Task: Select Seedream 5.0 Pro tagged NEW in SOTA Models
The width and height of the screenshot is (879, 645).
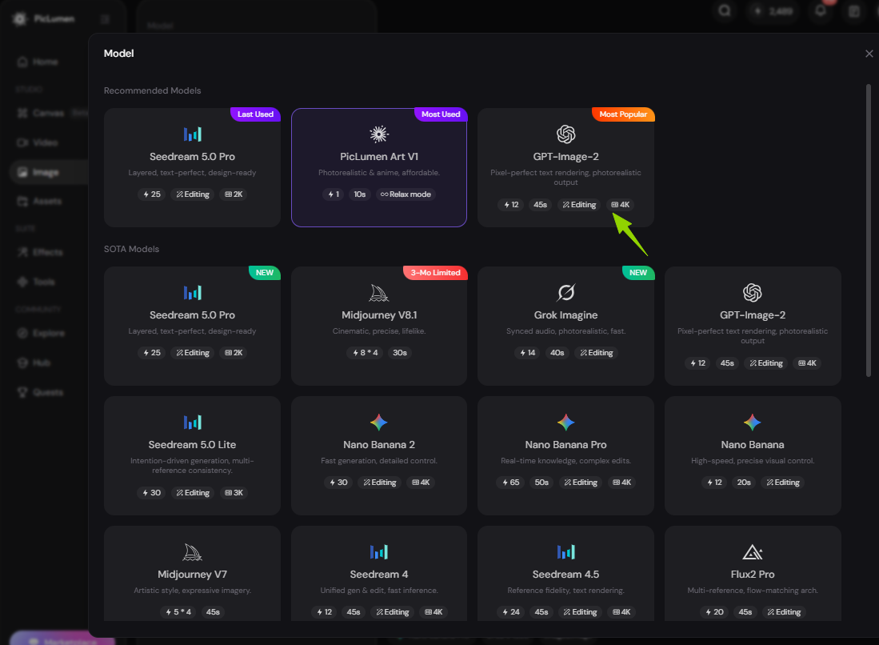Action: click(x=192, y=326)
